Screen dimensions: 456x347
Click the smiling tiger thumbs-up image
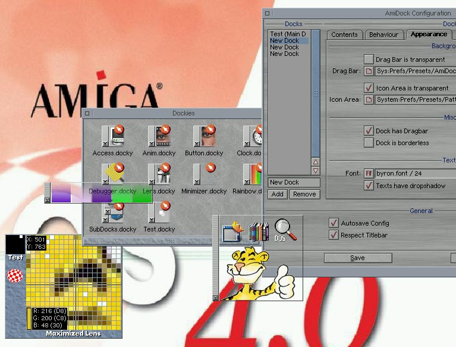click(x=260, y=274)
